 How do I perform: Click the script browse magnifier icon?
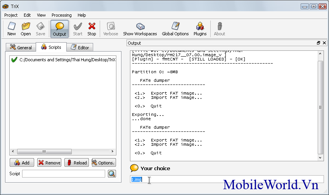(112, 174)
